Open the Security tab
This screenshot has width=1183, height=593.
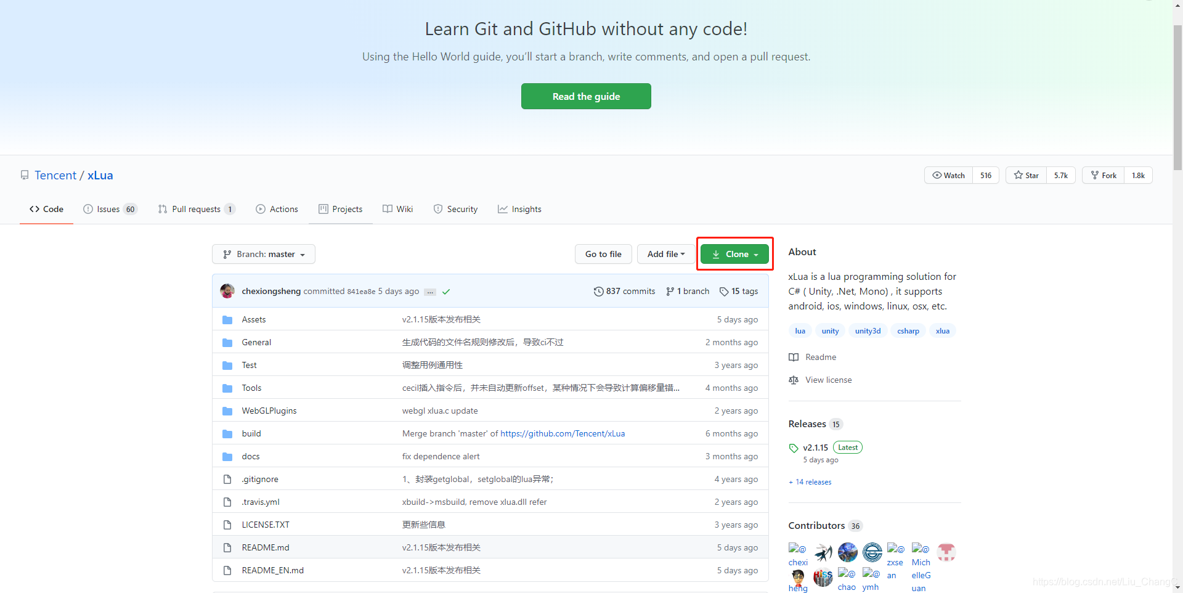(456, 209)
